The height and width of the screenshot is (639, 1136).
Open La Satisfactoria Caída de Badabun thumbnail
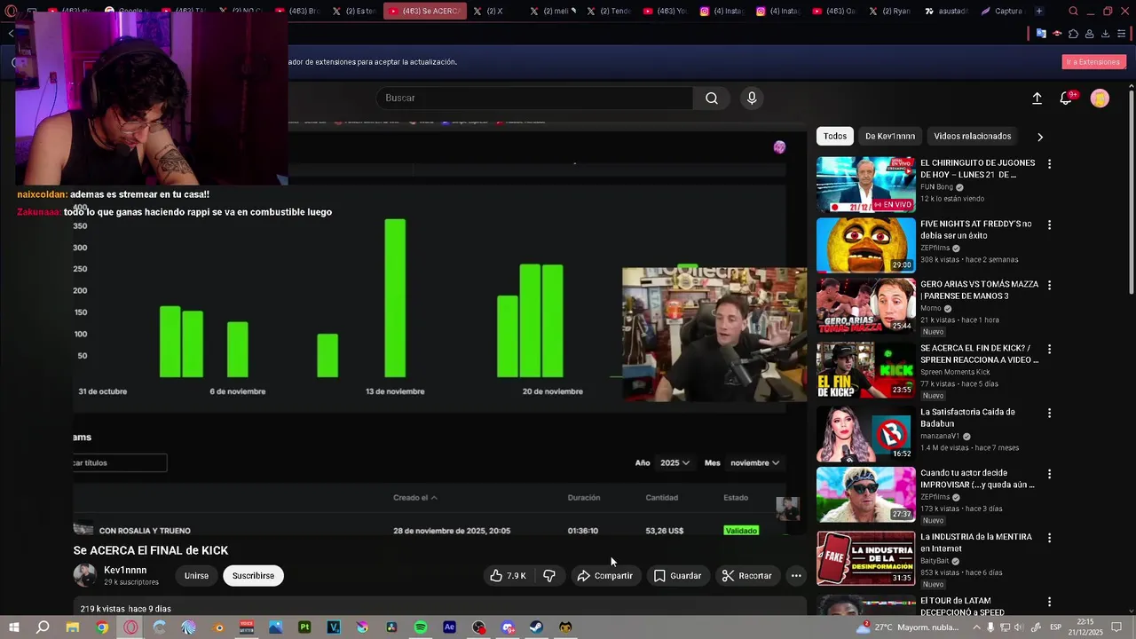865,434
